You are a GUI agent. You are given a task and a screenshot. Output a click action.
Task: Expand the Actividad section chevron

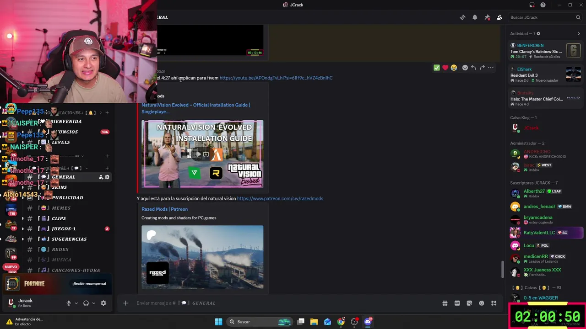579,33
